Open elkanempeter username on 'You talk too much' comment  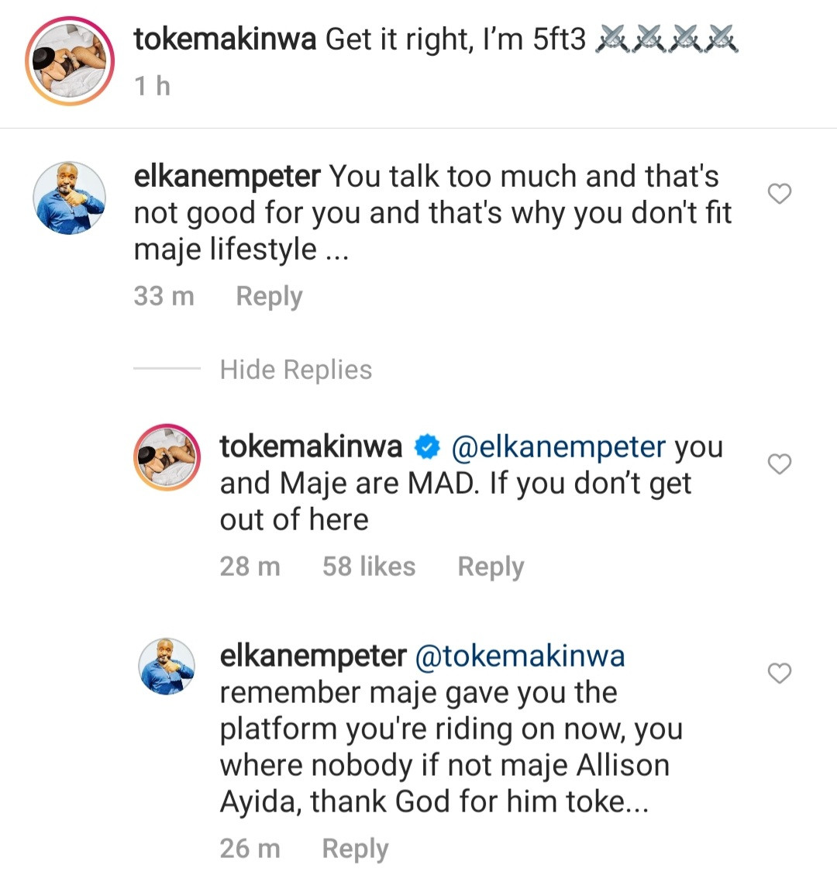tap(227, 177)
